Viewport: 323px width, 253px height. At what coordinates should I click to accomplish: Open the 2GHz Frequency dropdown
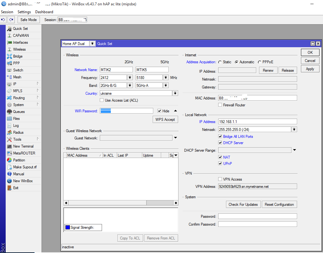coord(130,78)
